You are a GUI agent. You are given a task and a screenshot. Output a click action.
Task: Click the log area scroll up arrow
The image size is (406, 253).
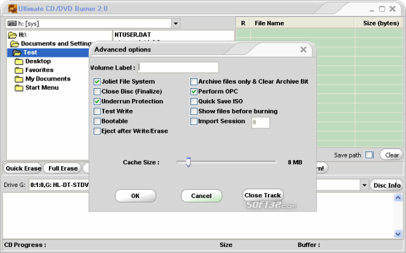click(398, 197)
